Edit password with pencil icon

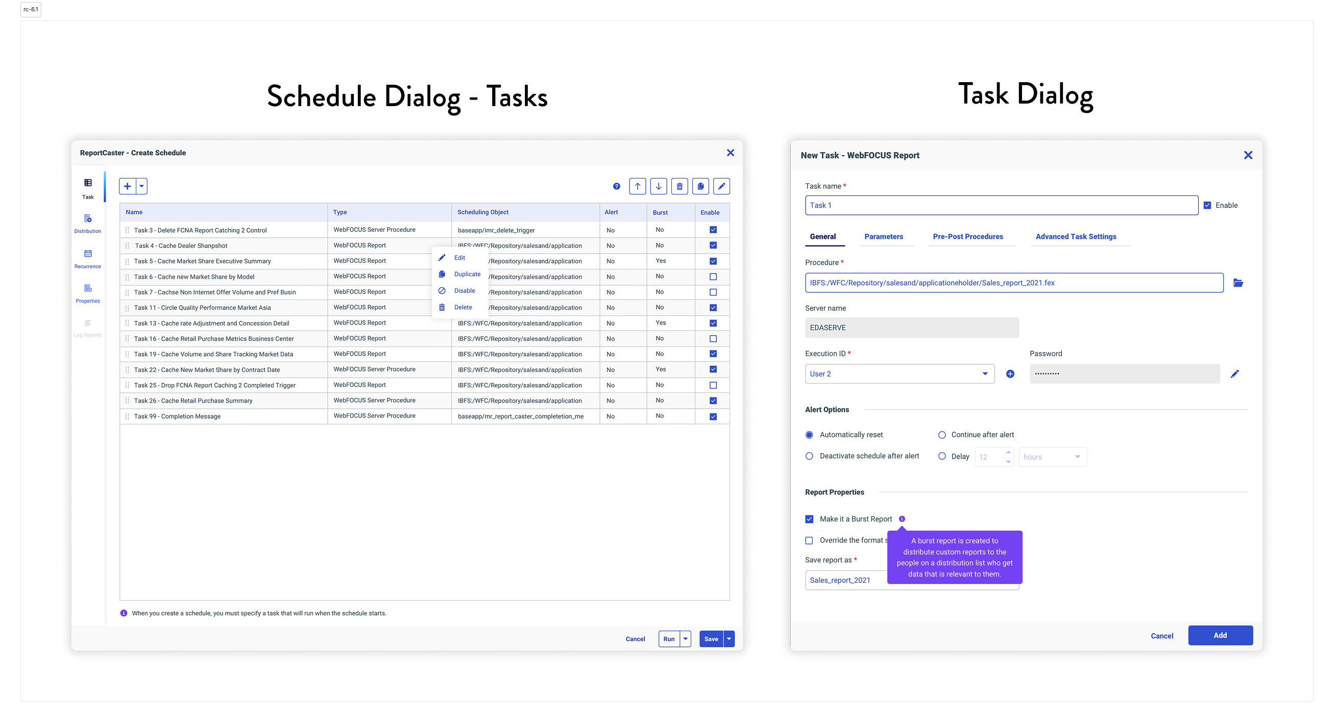1235,374
